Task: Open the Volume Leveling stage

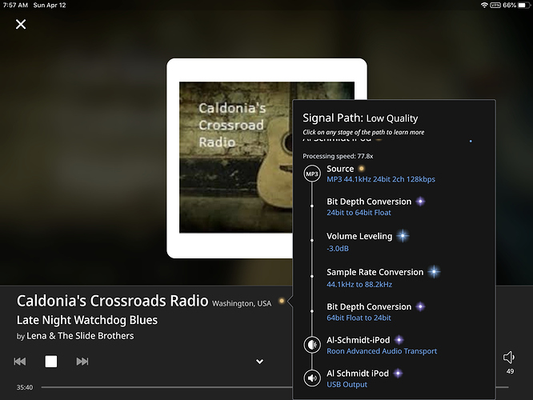Action: (359, 236)
